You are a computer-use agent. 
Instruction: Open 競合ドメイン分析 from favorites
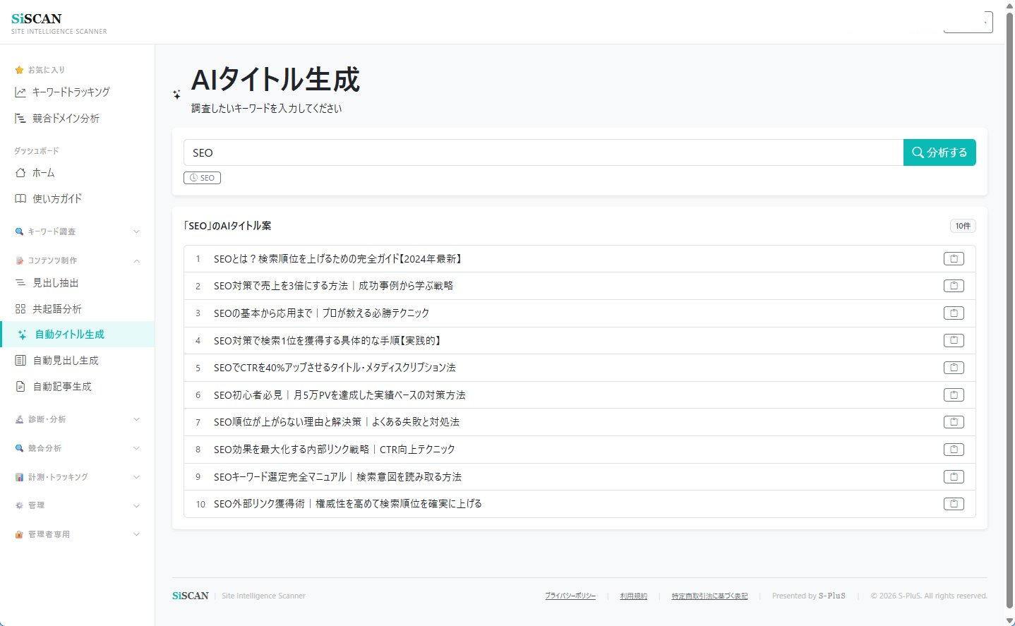click(x=78, y=119)
